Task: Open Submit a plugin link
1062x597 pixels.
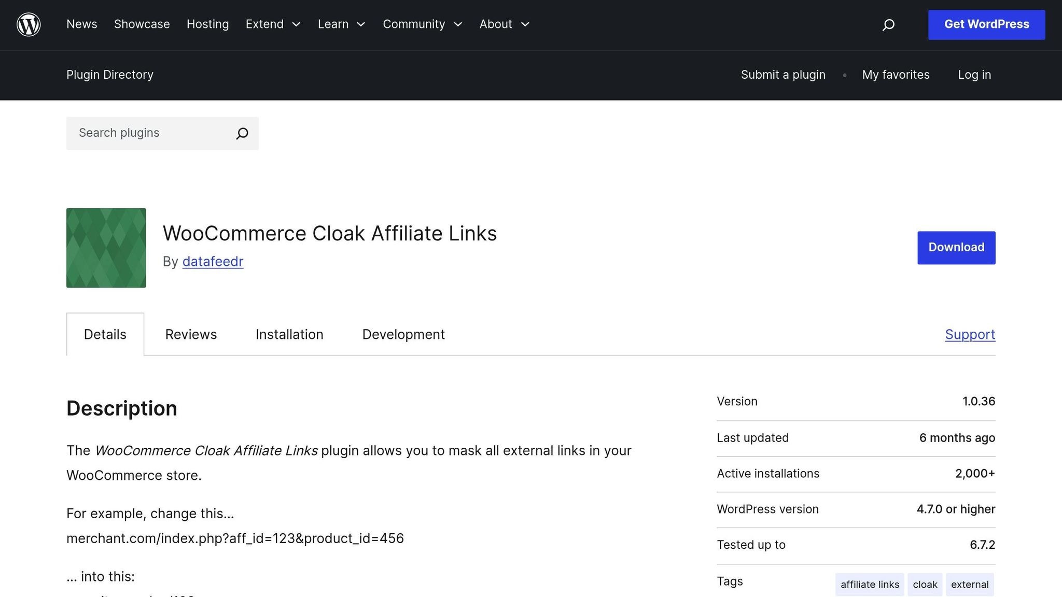Action: 783,75
